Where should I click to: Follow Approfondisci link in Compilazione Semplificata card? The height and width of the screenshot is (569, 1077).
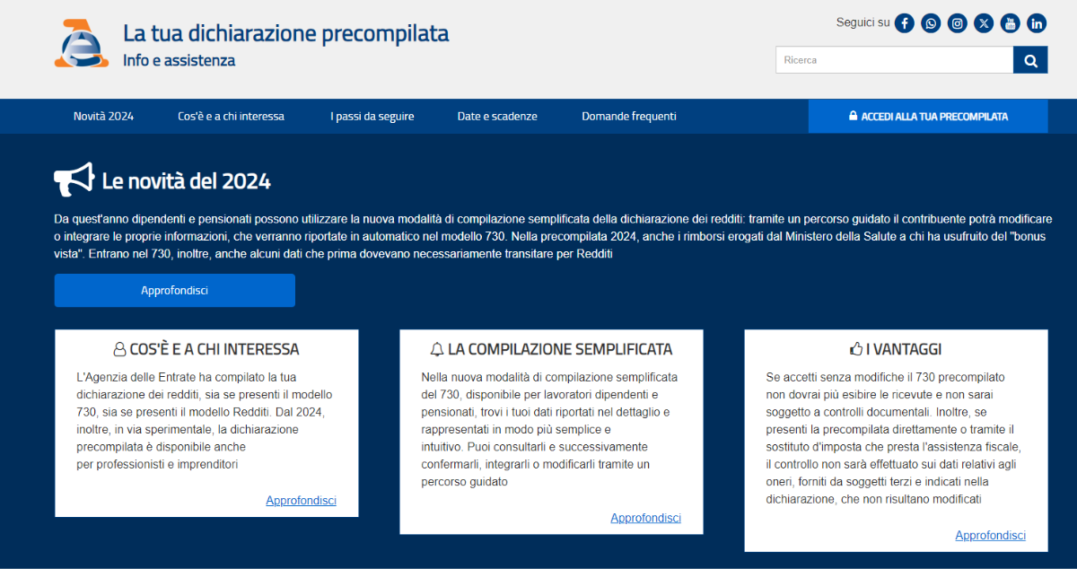coord(645,518)
